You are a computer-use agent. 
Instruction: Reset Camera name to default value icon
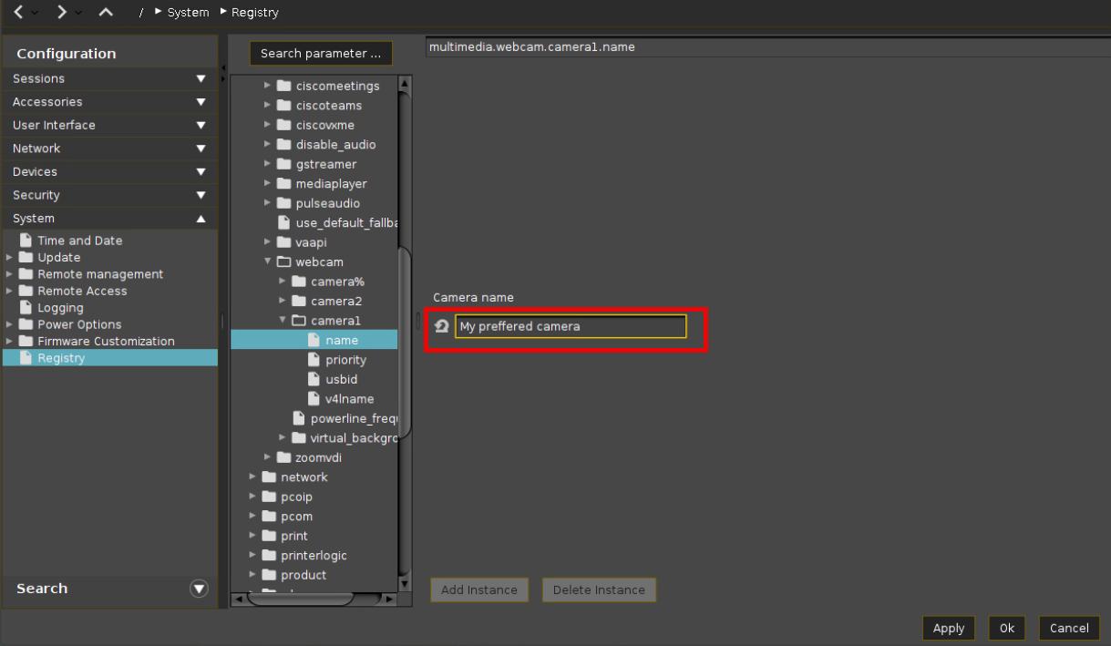click(x=442, y=326)
